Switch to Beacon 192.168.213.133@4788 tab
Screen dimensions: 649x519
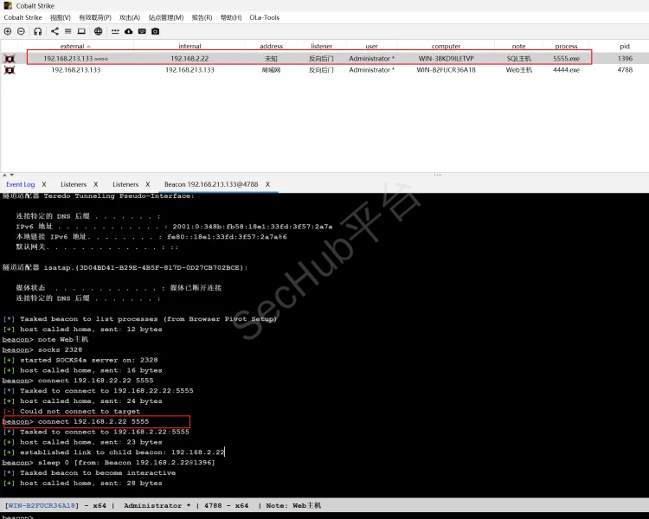pos(211,184)
